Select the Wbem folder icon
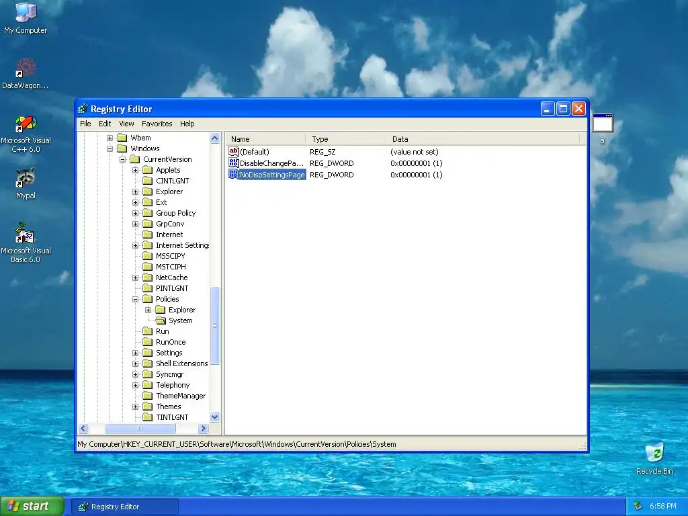688x516 pixels. coord(122,138)
